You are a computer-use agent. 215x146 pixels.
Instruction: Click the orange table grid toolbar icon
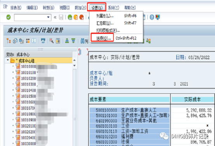click(28, 41)
